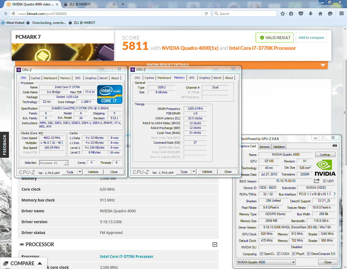Click the Graphics Card tab in GPU-Z
Viewport: 347px width, 269px height.
click(249, 146)
